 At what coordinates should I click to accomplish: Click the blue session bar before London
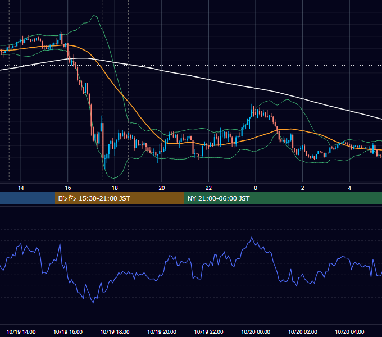(x=28, y=198)
